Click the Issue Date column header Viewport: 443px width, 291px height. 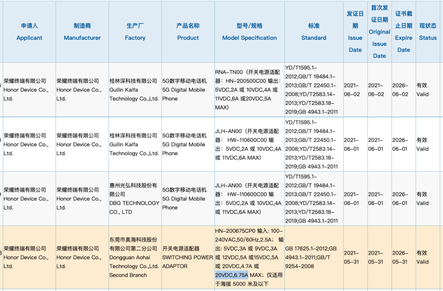355,32
